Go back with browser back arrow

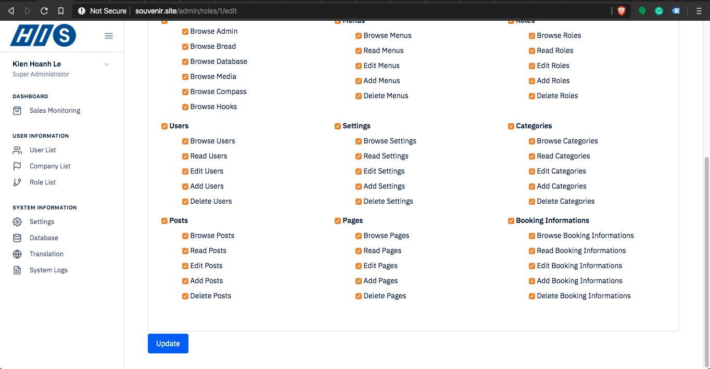click(11, 10)
